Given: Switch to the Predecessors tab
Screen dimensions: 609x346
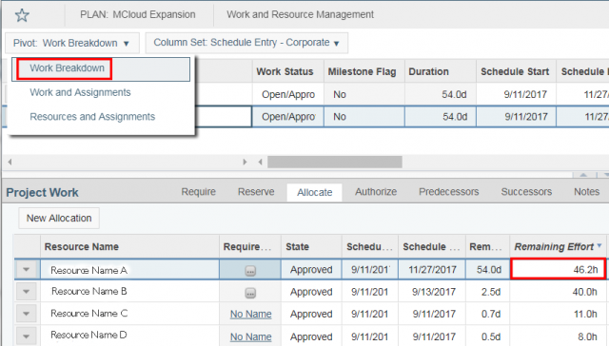Looking at the screenshot, I should click(448, 192).
